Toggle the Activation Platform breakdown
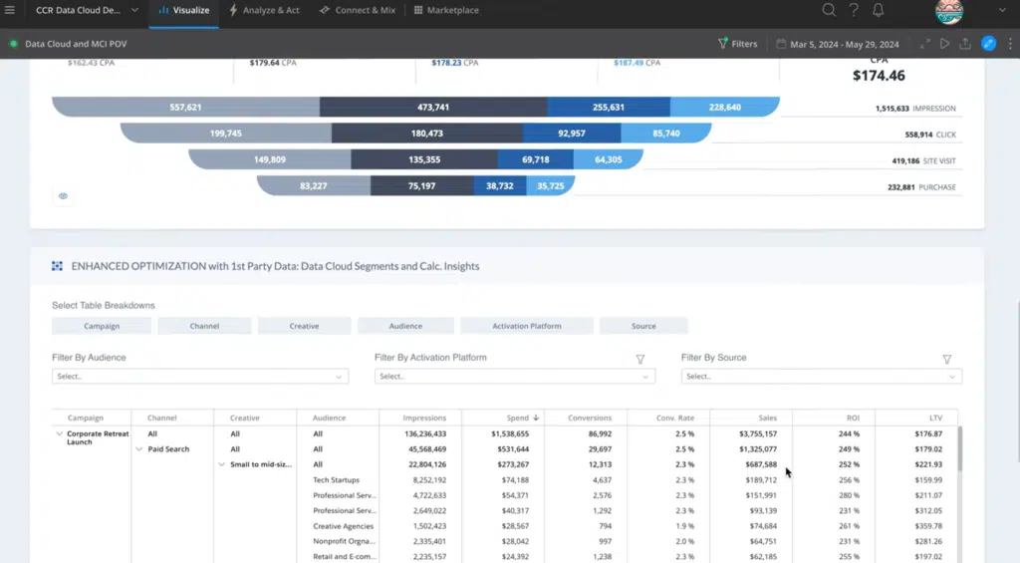Screen dimensions: 1020x563 click(526, 326)
